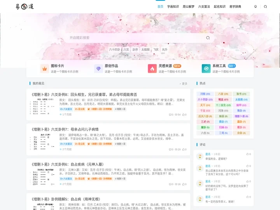
Task: Open the 字画知识 nav menu
Action: tap(173, 7)
